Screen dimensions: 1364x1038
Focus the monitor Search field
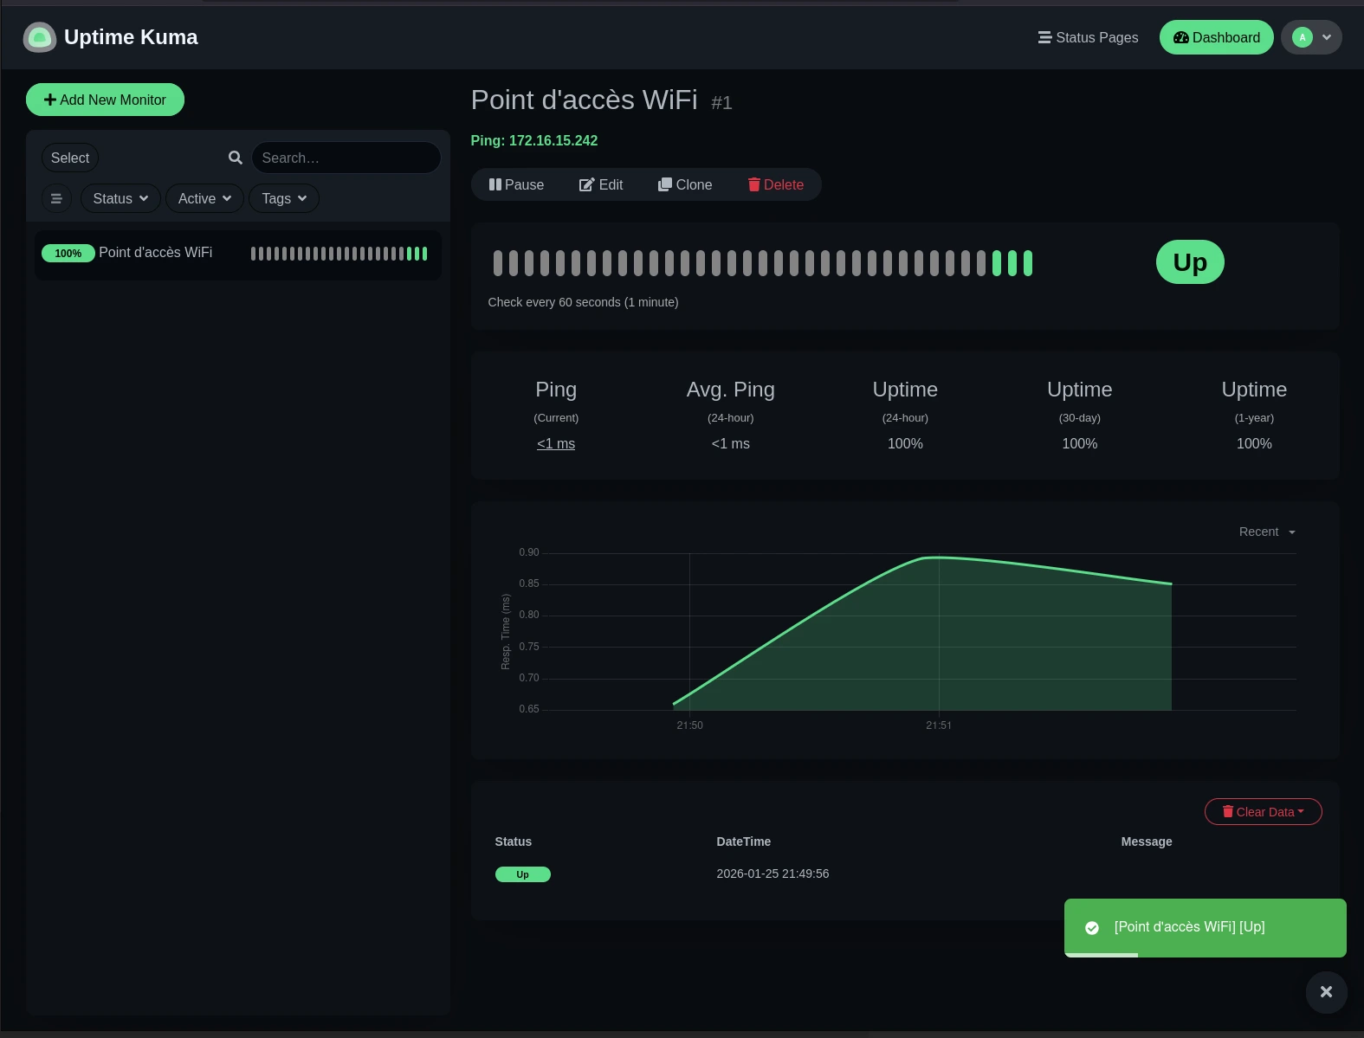[346, 158]
